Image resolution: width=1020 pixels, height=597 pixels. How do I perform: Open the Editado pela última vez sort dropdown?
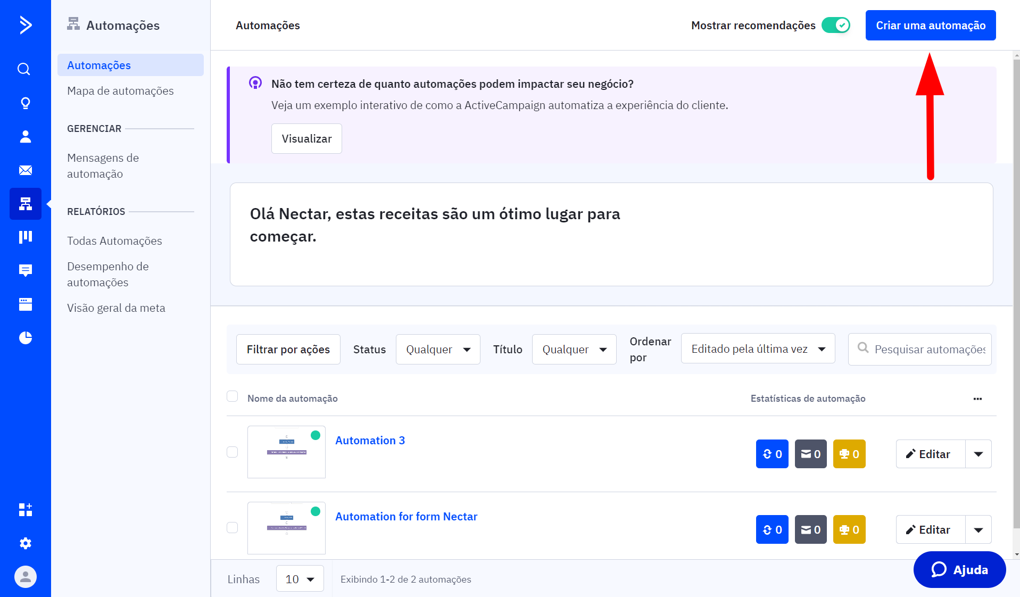[x=758, y=349]
